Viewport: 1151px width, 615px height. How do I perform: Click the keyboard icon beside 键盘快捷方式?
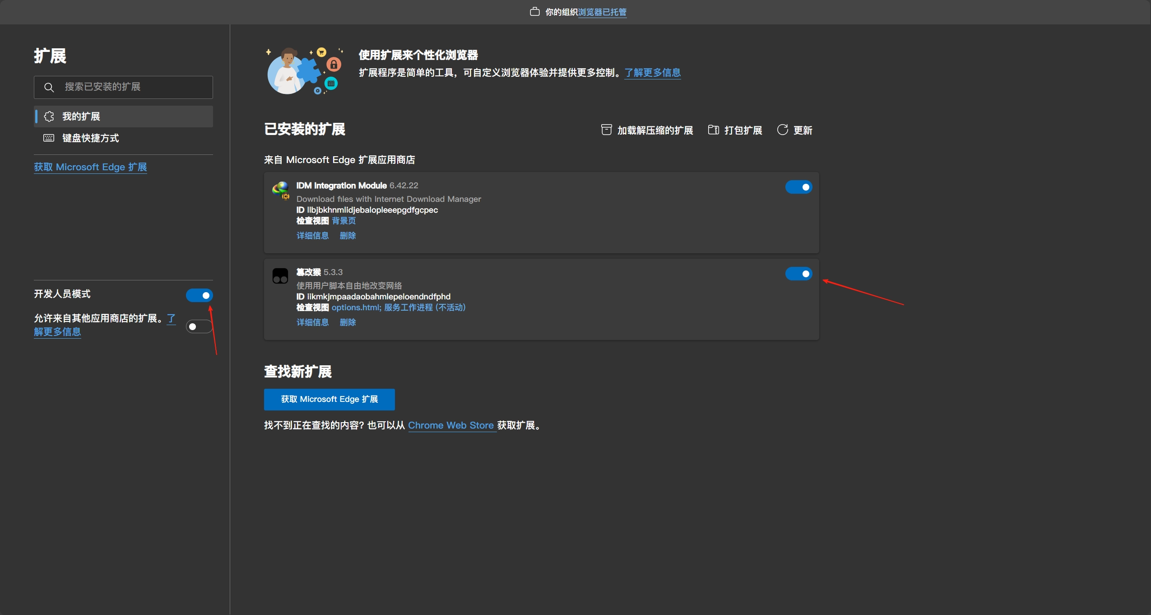tap(49, 138)
